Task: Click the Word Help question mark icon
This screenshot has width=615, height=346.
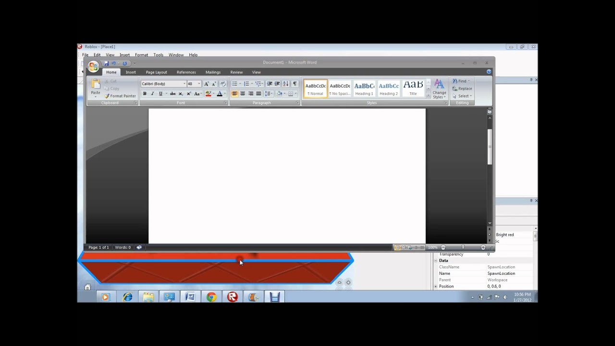Action: click(489, 72)
